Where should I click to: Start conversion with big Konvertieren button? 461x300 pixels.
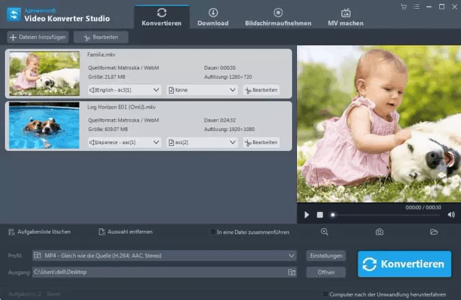point(404,264)
